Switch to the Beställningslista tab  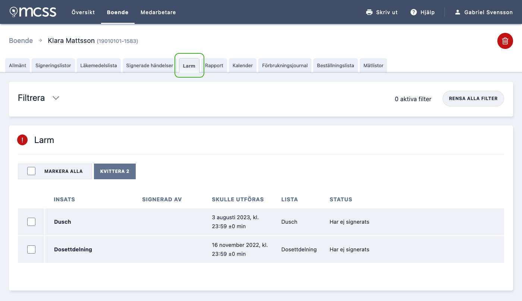click(336, 65)
